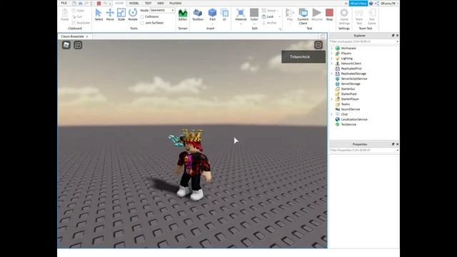This screenshot has width=457, height=257.
Task: Switch to the TEST ribbon tab
Action: [148, 3]
